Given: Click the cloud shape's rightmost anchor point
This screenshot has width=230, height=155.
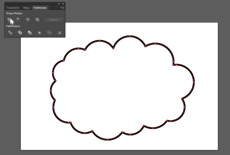Looking at the screenshot, I should click(x=194, y=82).
